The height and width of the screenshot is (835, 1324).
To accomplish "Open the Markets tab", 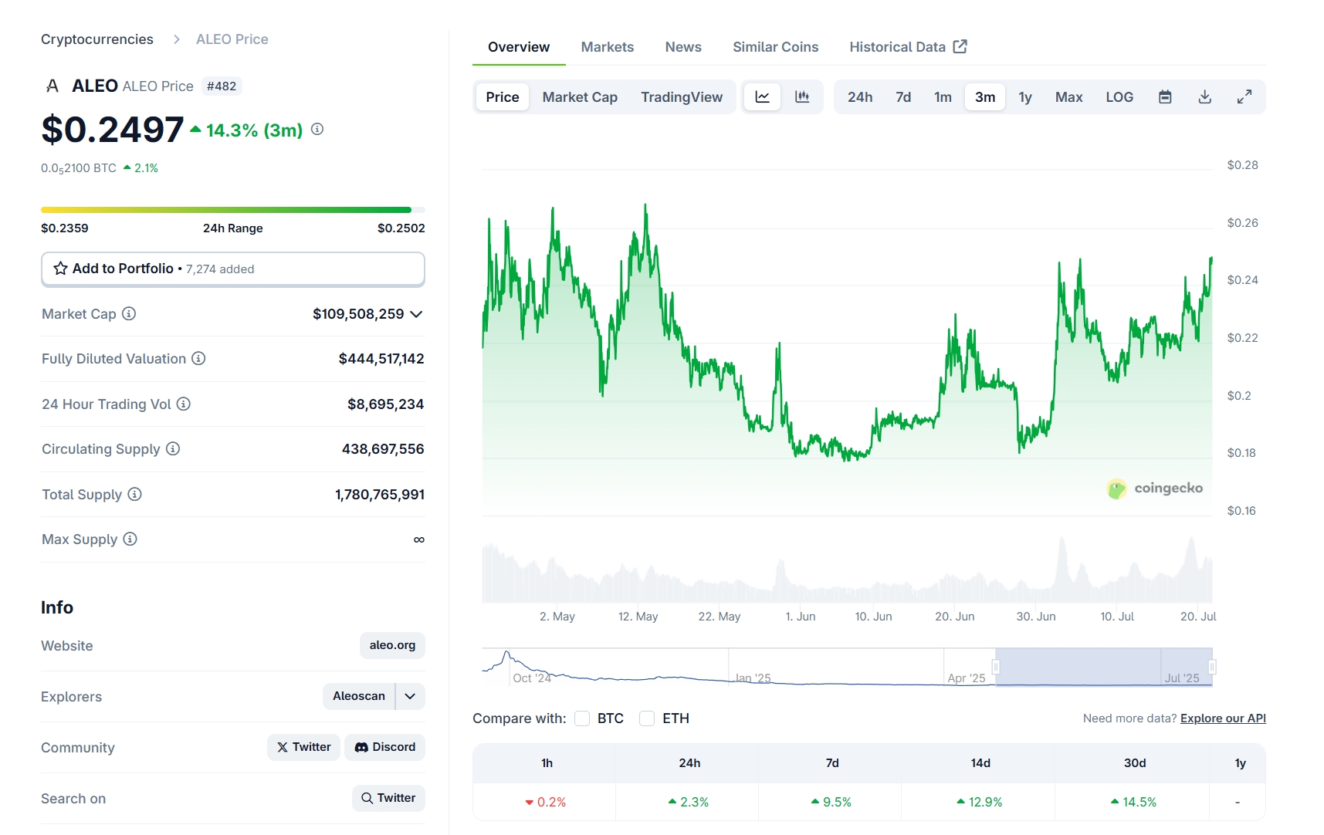I will [x=608, y=47].
